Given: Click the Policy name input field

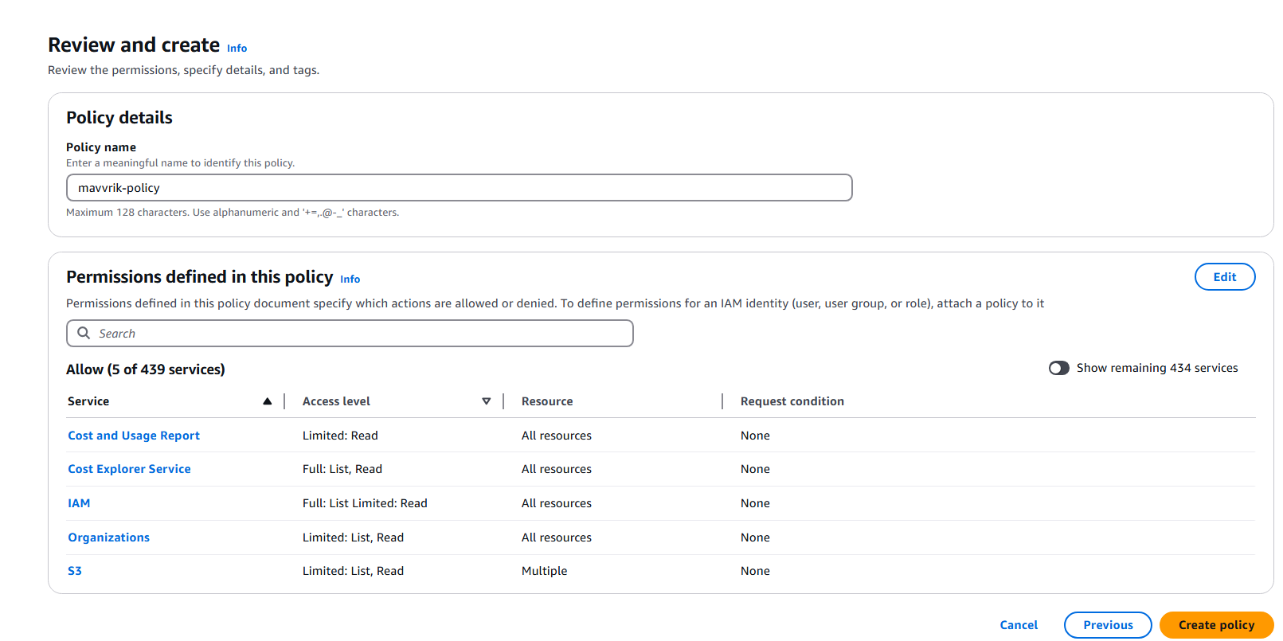Looking at the screenshot, I should point(459,188).
